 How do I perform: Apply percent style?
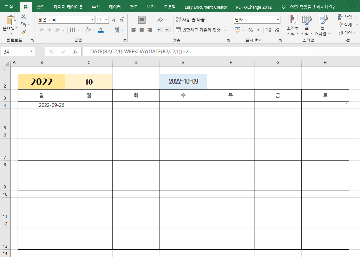[x=250, y=30]
